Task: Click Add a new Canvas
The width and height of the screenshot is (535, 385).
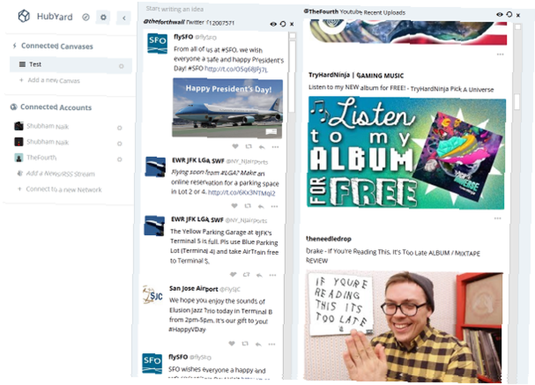Action: pyautogui.click(x=50, y=80)
